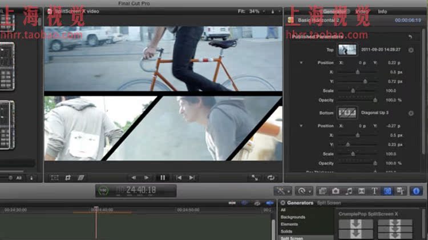The image size is (428, 240).
Task: Select the two-panel split screen generator thumbnail
Action: tap(356, 229)
